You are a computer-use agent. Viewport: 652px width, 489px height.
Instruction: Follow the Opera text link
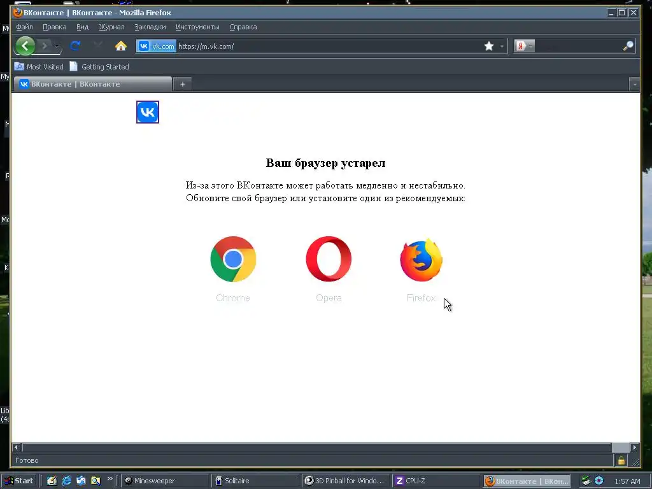[x=329, y=298]
